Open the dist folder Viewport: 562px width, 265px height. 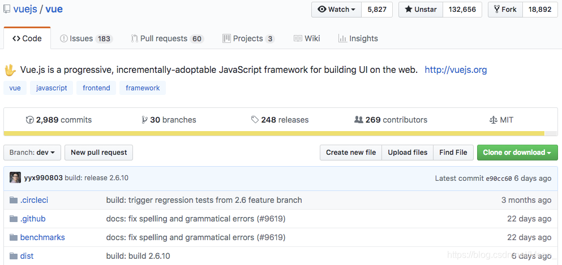[27, 256]
